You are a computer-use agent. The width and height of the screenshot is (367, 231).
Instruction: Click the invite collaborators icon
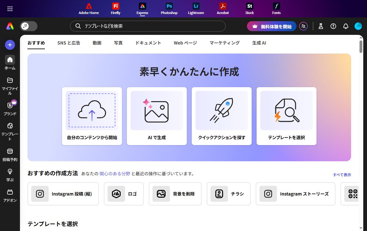[x=303, y=26]
